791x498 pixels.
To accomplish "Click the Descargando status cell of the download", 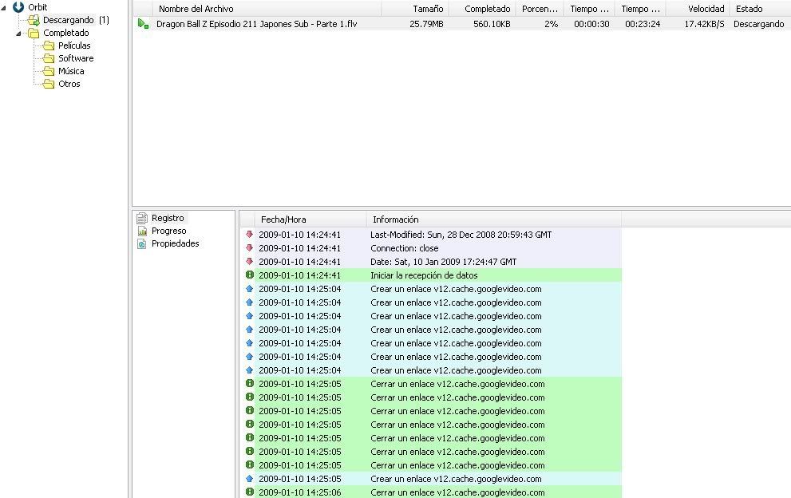I will click(x=759, y=24).
